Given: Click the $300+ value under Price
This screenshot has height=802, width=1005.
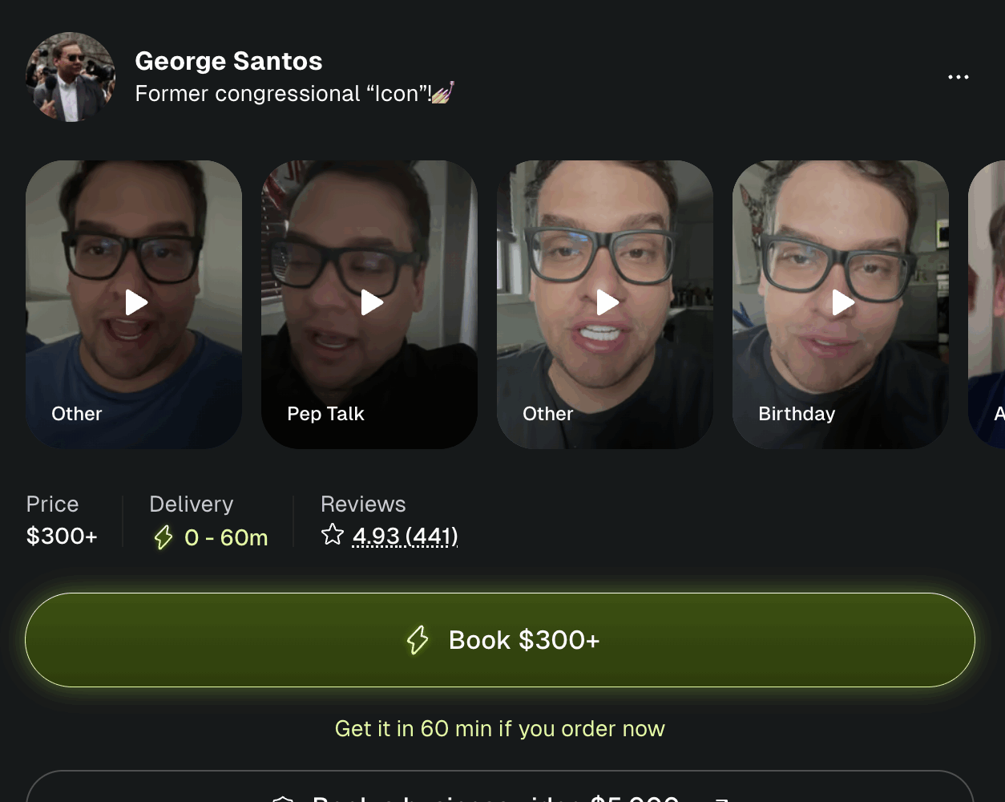Looking at the screenshot, I should tap(62, 536).
